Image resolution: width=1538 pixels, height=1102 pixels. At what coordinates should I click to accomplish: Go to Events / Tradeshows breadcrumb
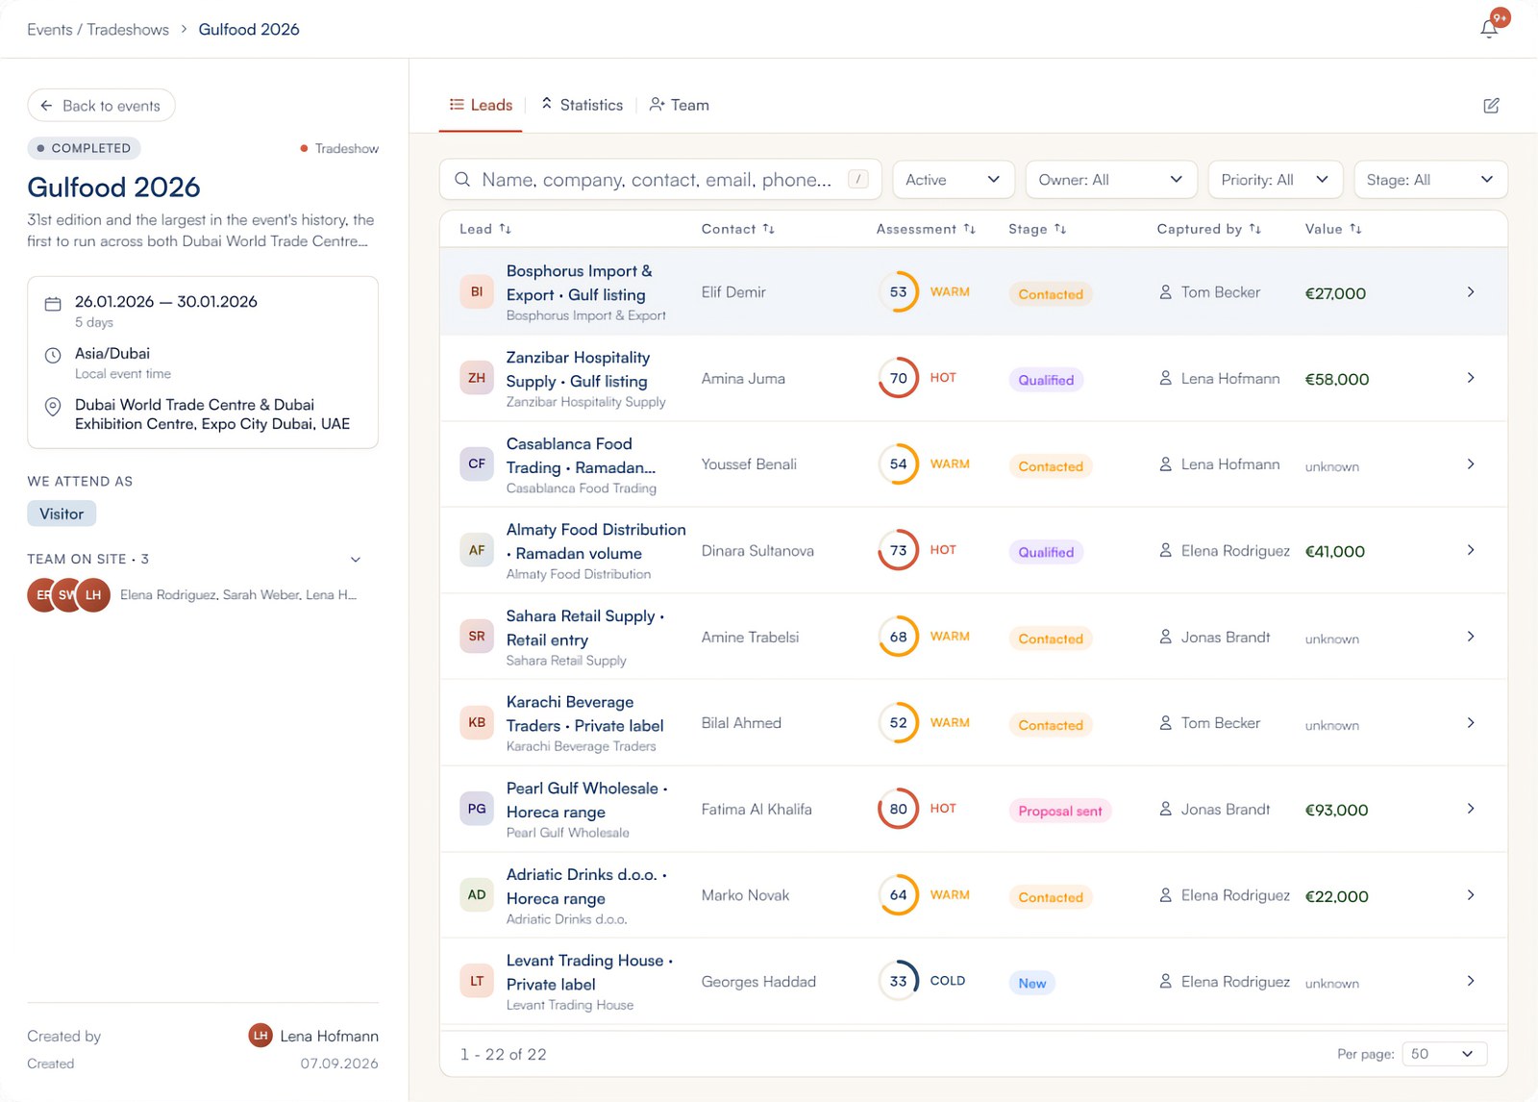coord(98,30)
